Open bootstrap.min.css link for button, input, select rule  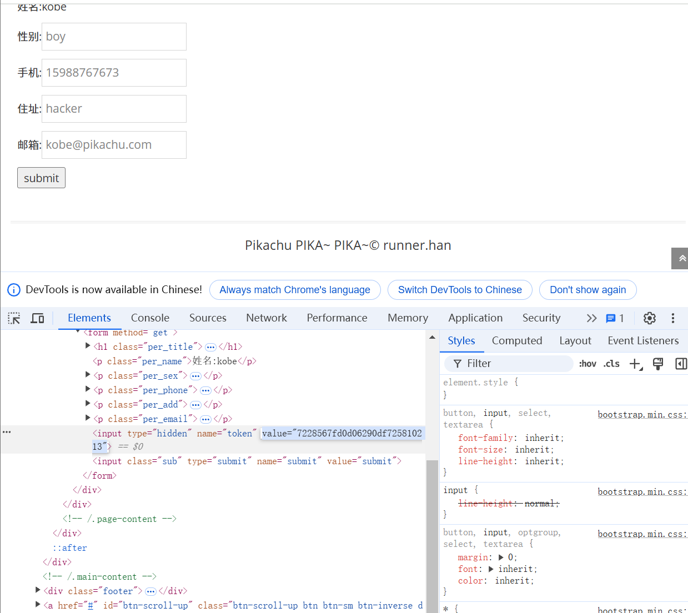pyautogui.click(x=642, y=414)
